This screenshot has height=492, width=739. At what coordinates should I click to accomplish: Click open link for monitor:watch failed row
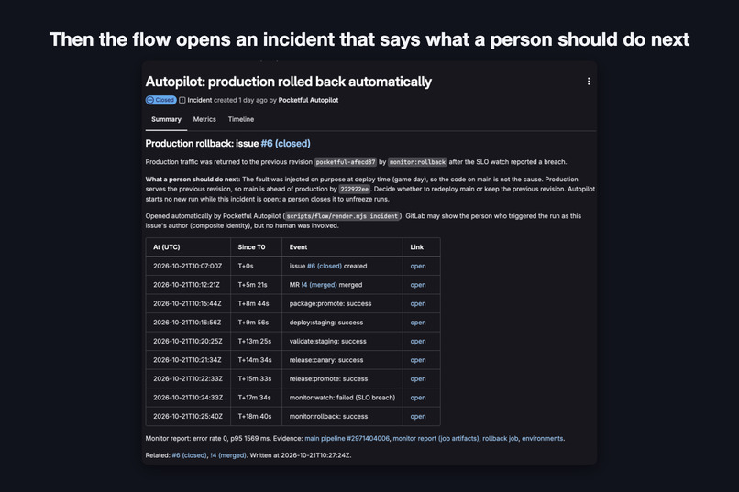point(417,398)
